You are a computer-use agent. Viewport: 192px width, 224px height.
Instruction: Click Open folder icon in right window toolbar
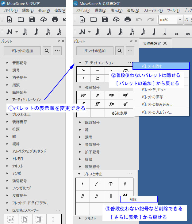(94, 19)
